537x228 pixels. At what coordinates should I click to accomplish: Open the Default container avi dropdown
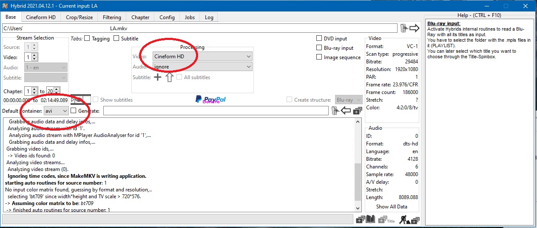[x=56, y=111]
